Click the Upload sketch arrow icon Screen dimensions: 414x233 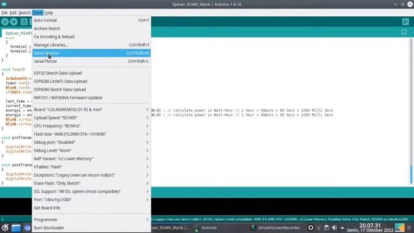tap(14, 21)
